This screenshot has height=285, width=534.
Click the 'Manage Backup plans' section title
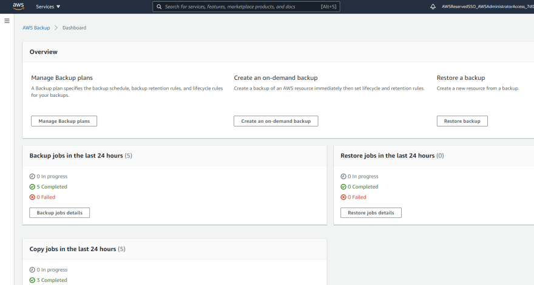tap(62, 78)
